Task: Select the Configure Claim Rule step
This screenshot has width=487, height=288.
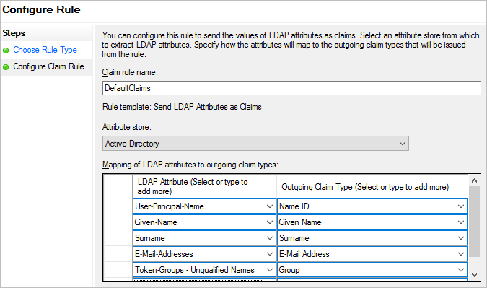Action: tap(48, 66)
